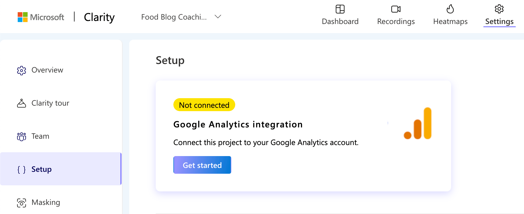Click the Recordings camera icon

(396, 9)
